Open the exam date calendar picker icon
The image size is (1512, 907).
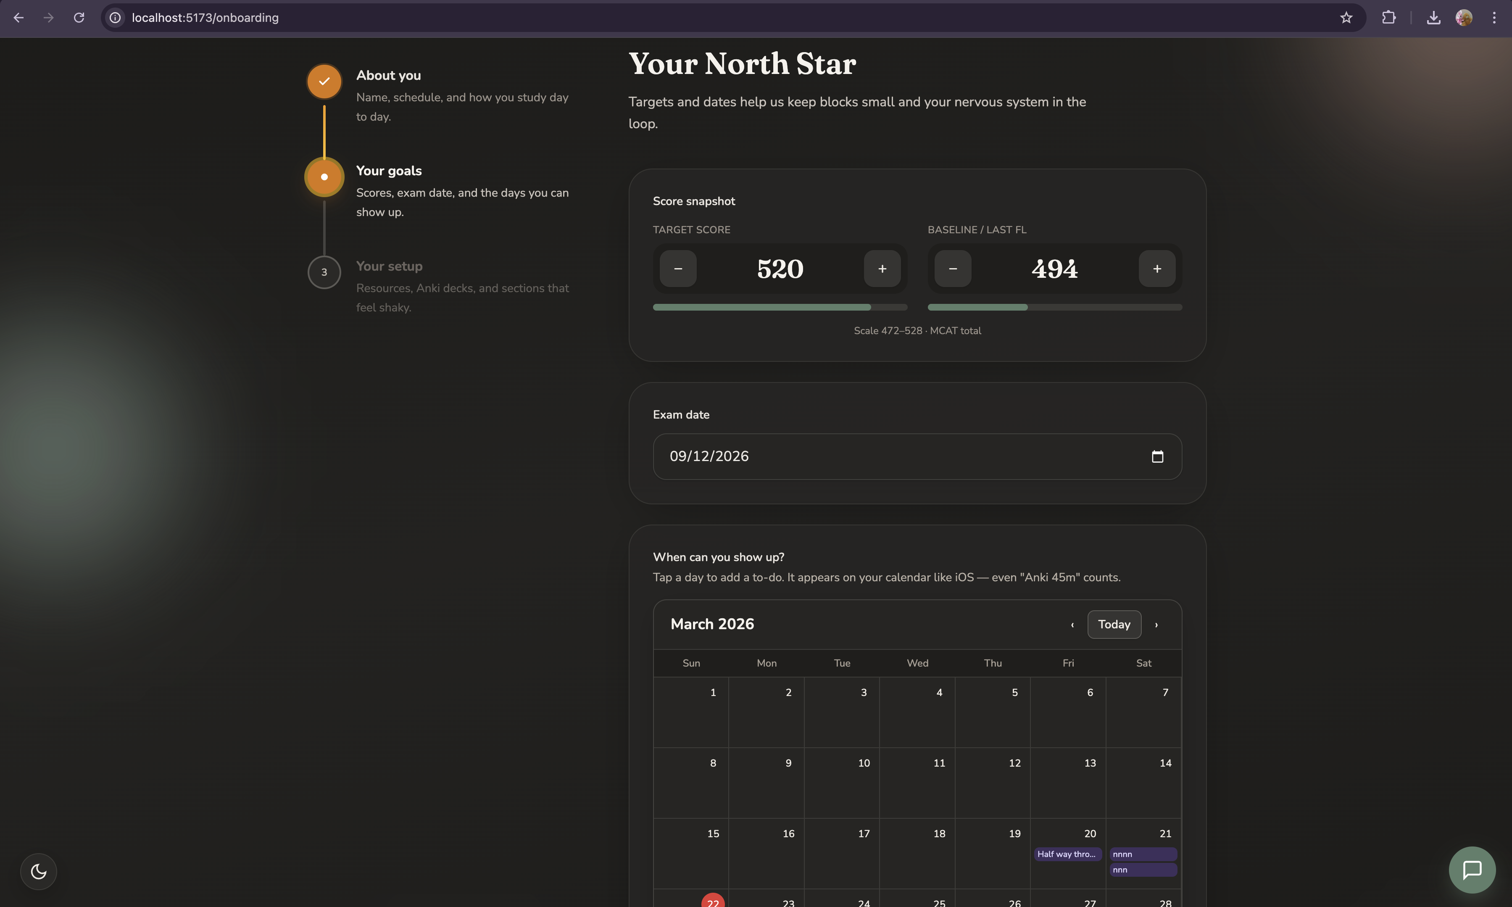1157,456
